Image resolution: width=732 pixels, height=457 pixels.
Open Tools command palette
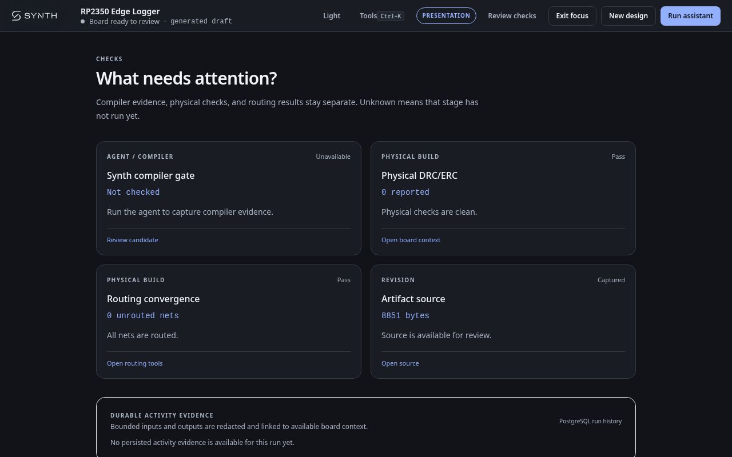point(382,15)
